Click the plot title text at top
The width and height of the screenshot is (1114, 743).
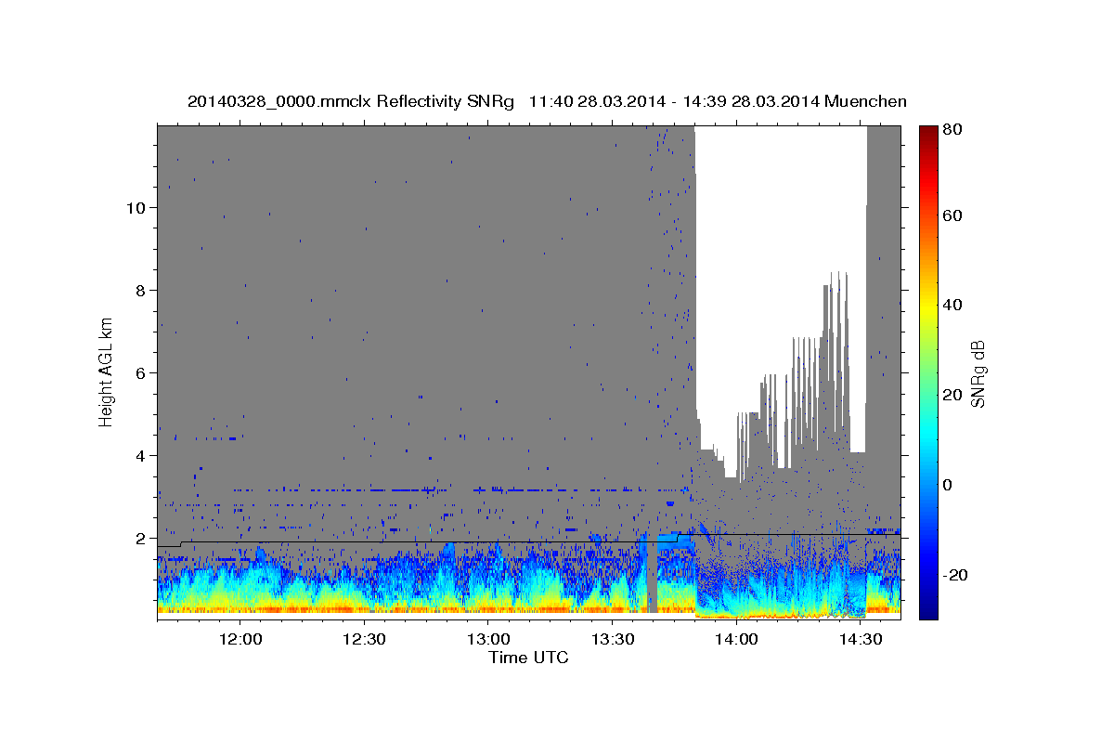click(547, 101)
